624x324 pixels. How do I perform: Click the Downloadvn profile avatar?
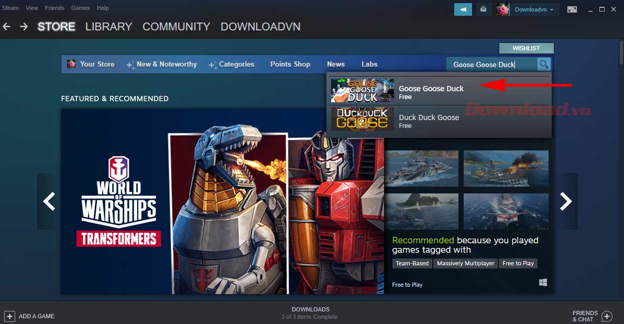(502, 9)
